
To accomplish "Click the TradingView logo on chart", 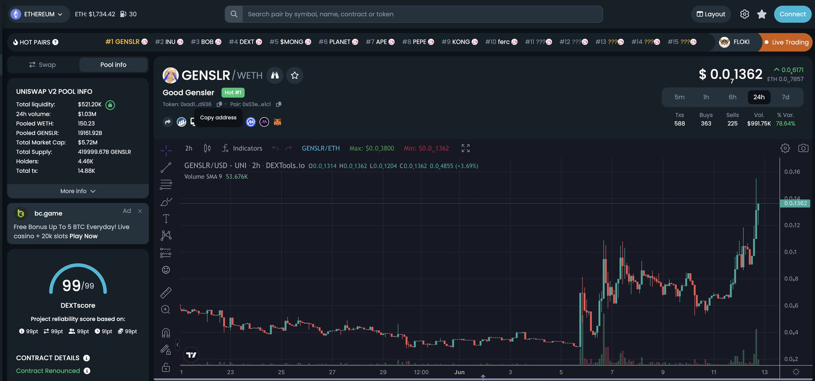I will pyautogui.click(x=191, y=355).
